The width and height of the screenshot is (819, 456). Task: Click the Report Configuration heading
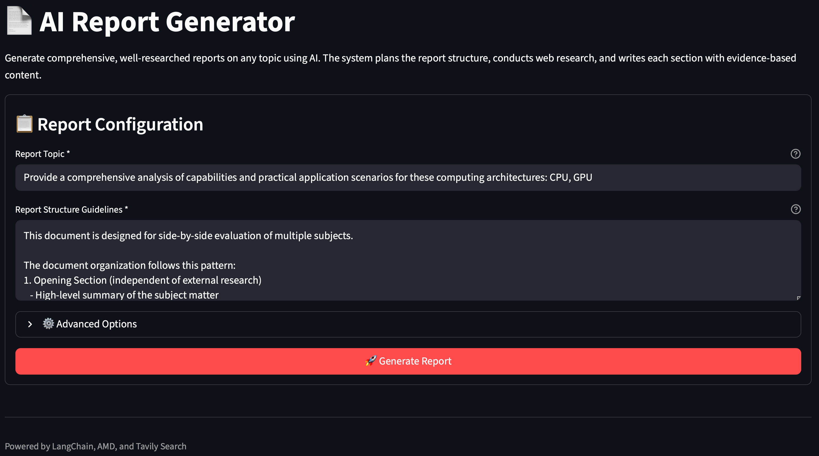[120, 124]
